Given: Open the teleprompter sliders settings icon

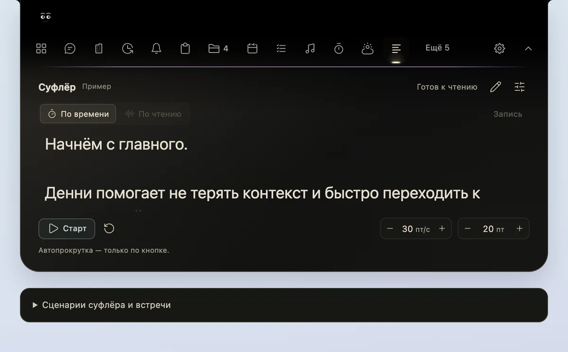Looking at the screenshot, I should tap(520, 87).
